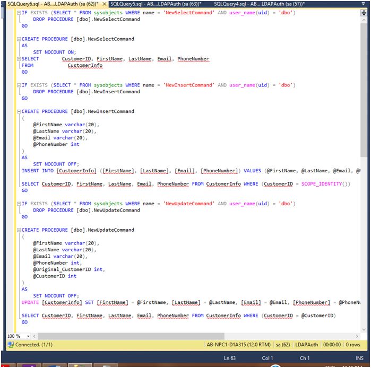371x368 pixels.
Task: Collapse the IF EXISTS NewUpdateCommand block
Action: coord(19,204)
